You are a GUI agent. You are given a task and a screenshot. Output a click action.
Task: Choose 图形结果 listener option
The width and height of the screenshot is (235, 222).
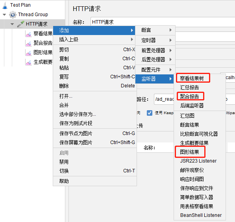190,152
